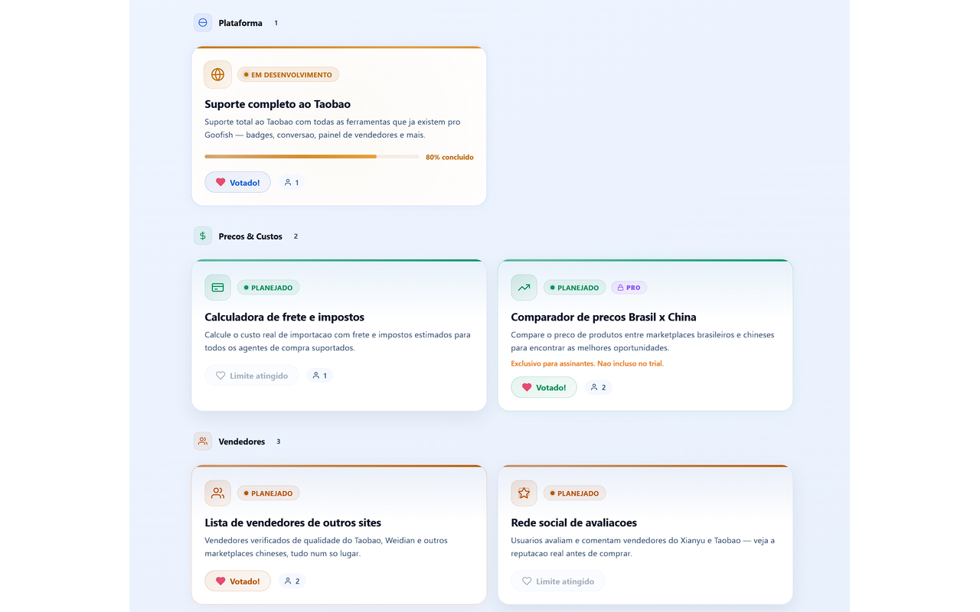Image resolution: width=980 pixels, height=612 pixels.
Task: Click the Limite atingido button on Calculadora de frete
Action: (x=252, y=375)
